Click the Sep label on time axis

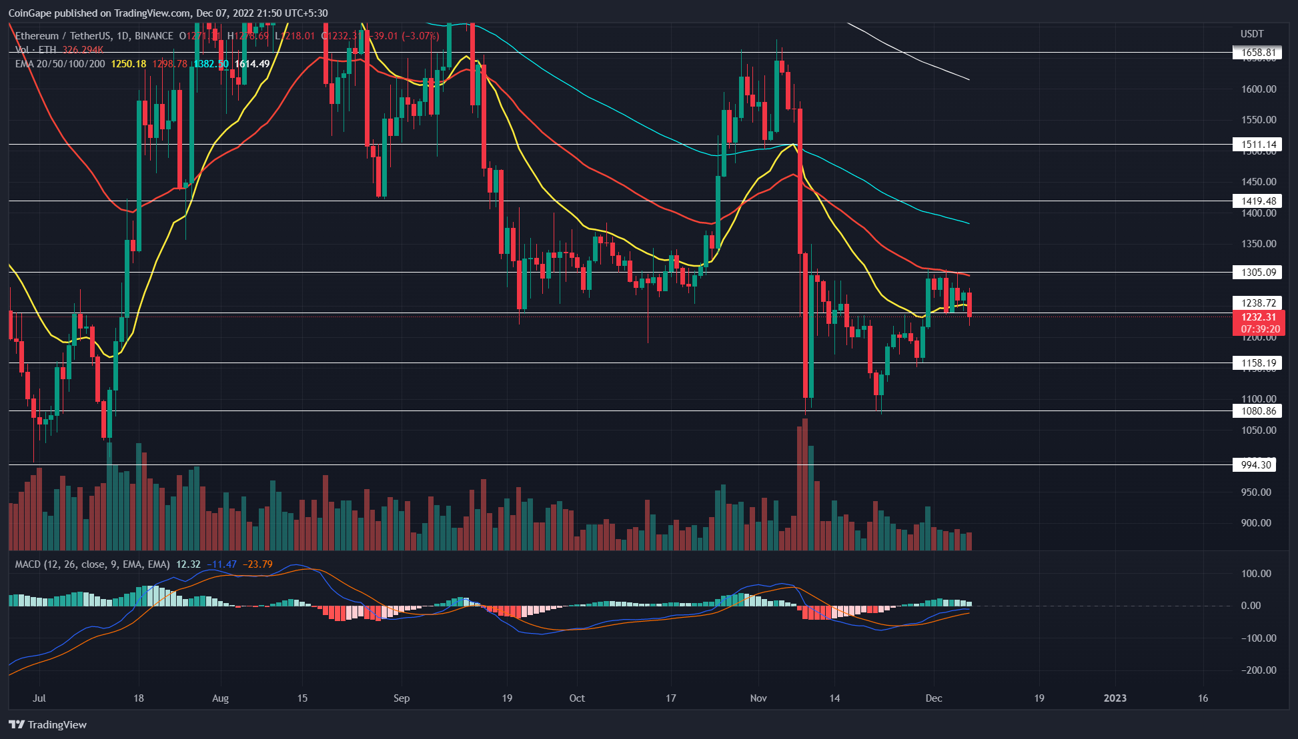coord(401,698)
